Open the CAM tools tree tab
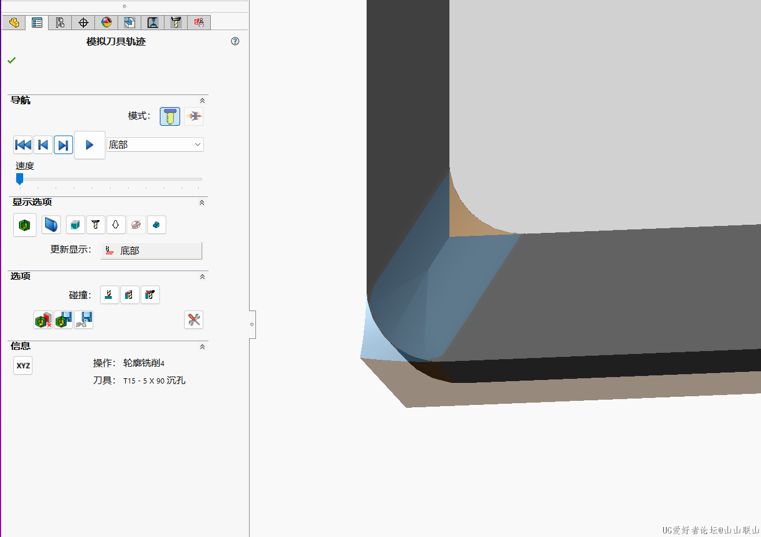 [176, 23]
